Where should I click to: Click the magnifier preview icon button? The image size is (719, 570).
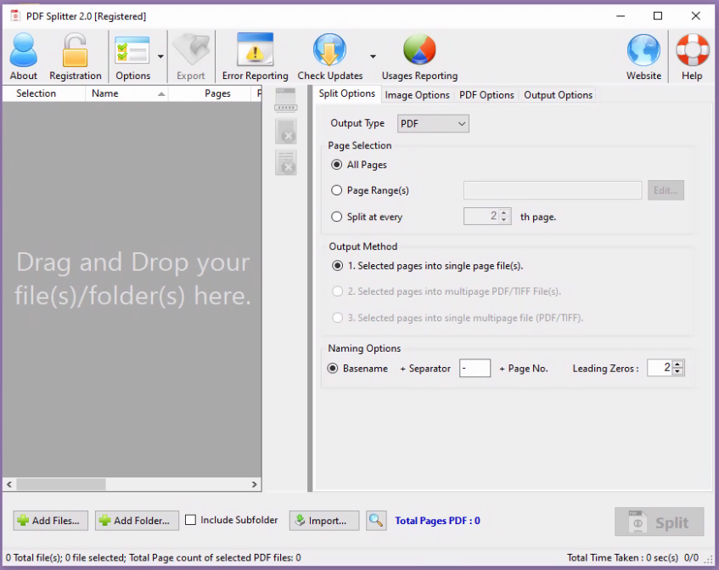(x=376, y=521)
